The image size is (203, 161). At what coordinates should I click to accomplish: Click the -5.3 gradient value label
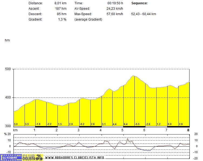[137, 124]
